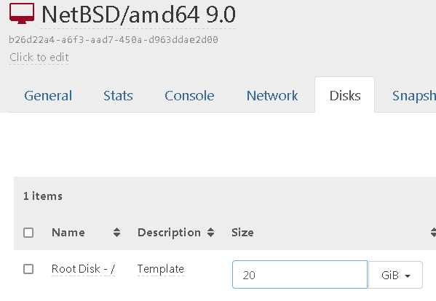Tick the select-all disks checkbox
The width and height of the screenshot is (436, 301).
click(x=28, y=233)
